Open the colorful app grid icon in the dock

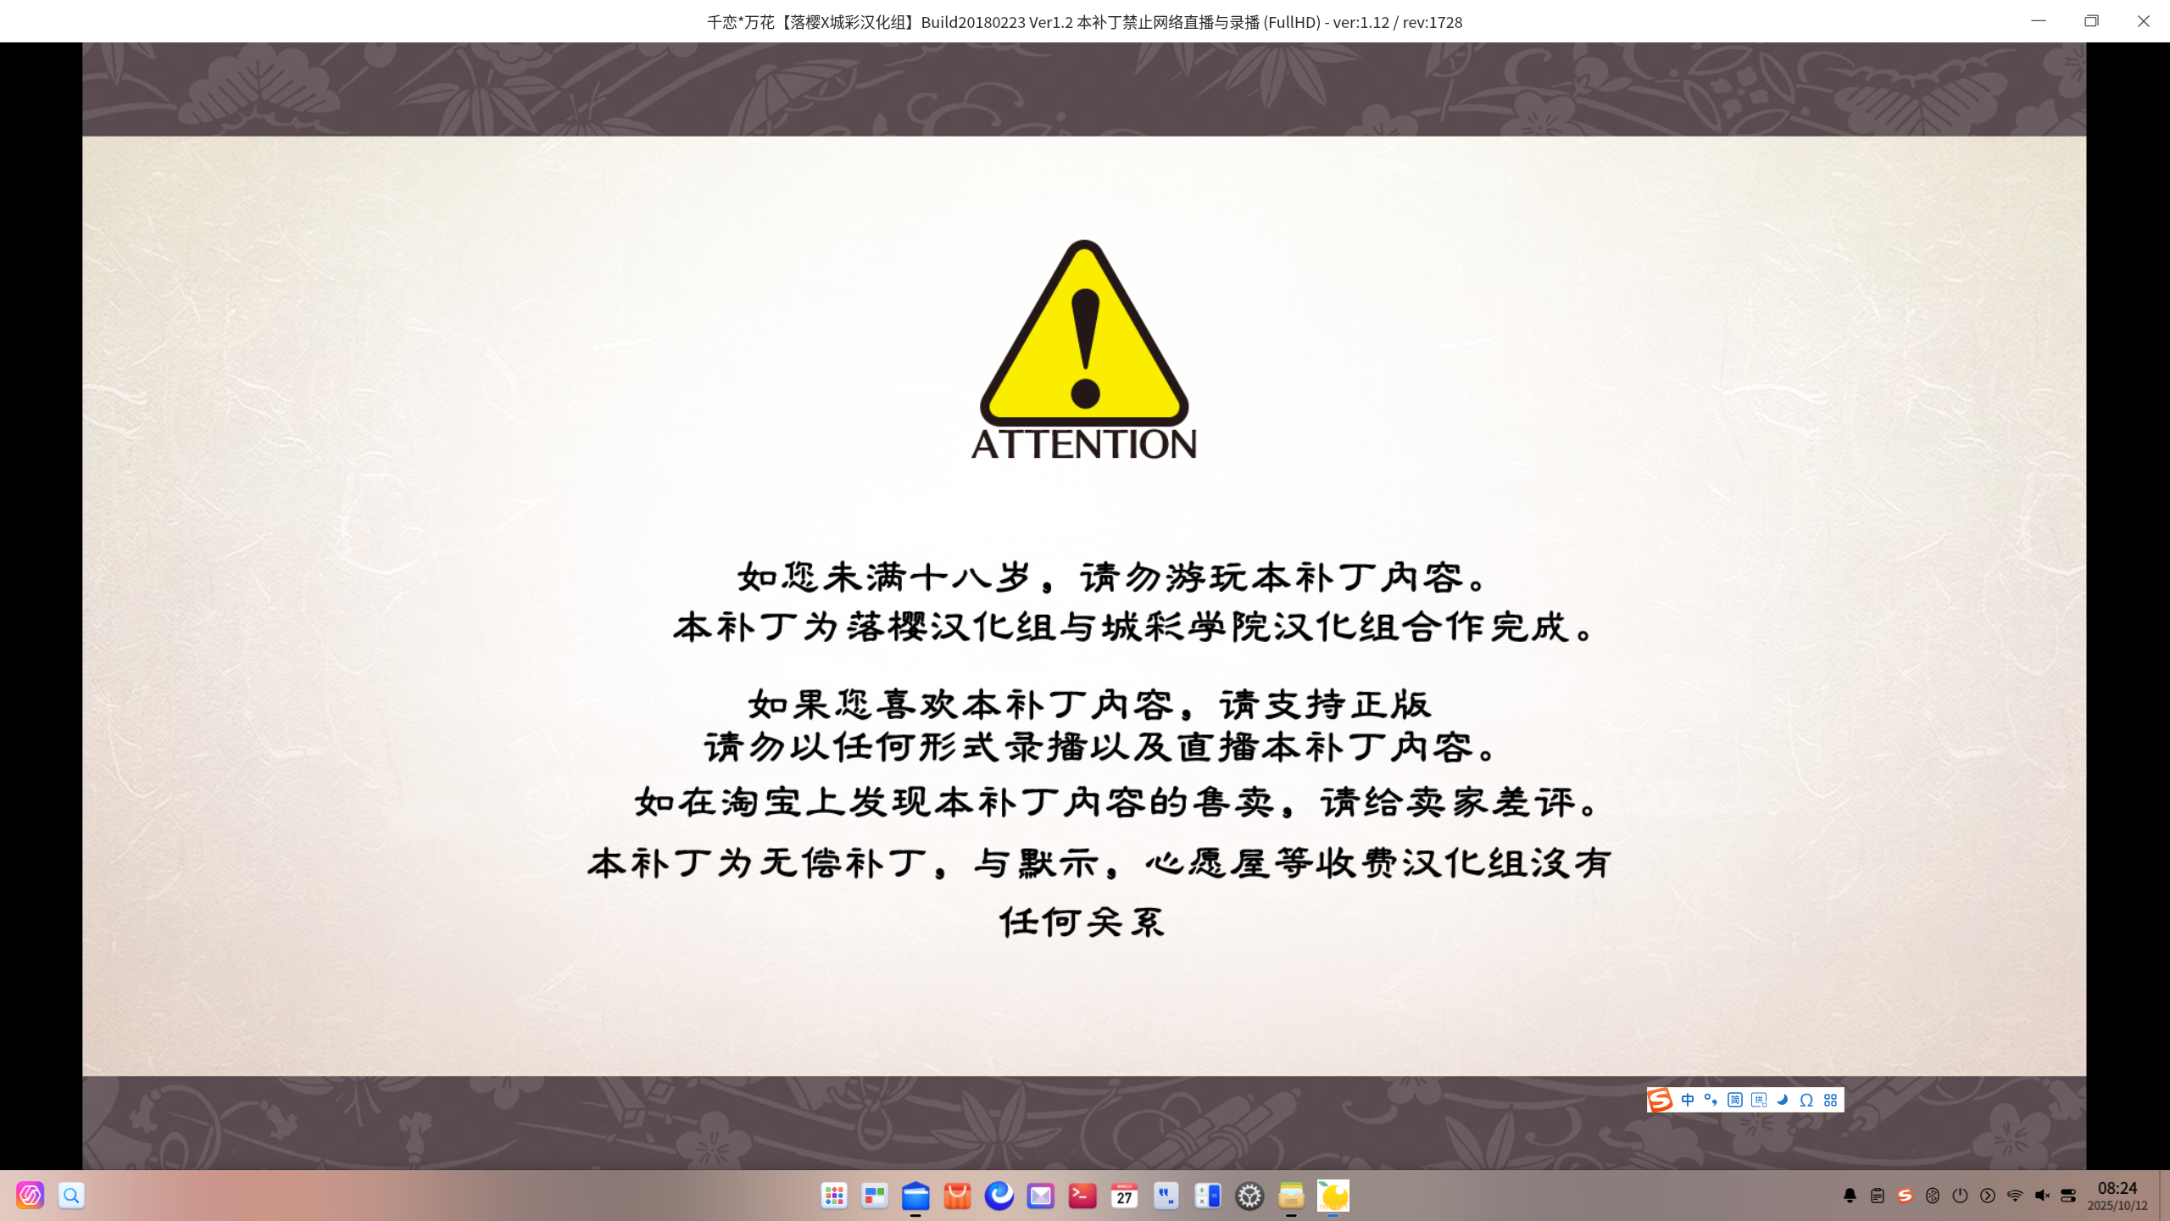[834, 1196]
